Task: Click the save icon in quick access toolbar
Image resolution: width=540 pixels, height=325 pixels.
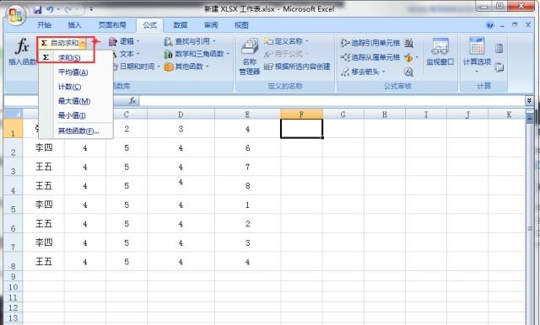Action: (37, 10)
